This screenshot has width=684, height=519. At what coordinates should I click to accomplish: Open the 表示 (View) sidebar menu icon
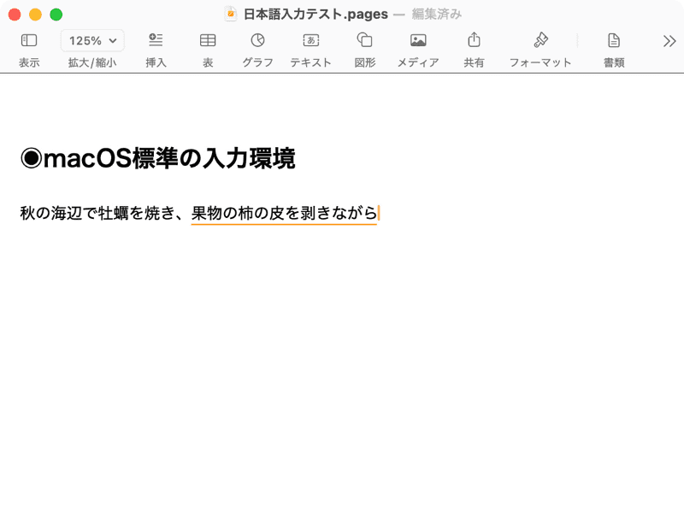tap(29, 40)
